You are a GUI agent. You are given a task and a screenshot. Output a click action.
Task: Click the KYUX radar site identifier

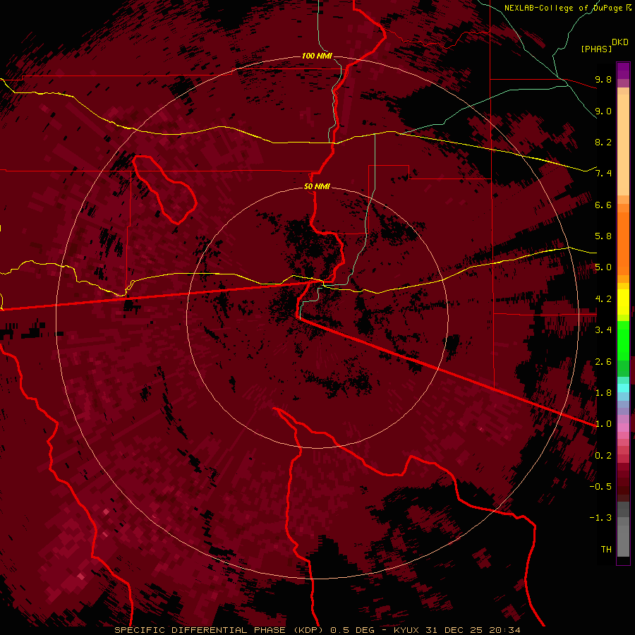[x=406, y=630]
